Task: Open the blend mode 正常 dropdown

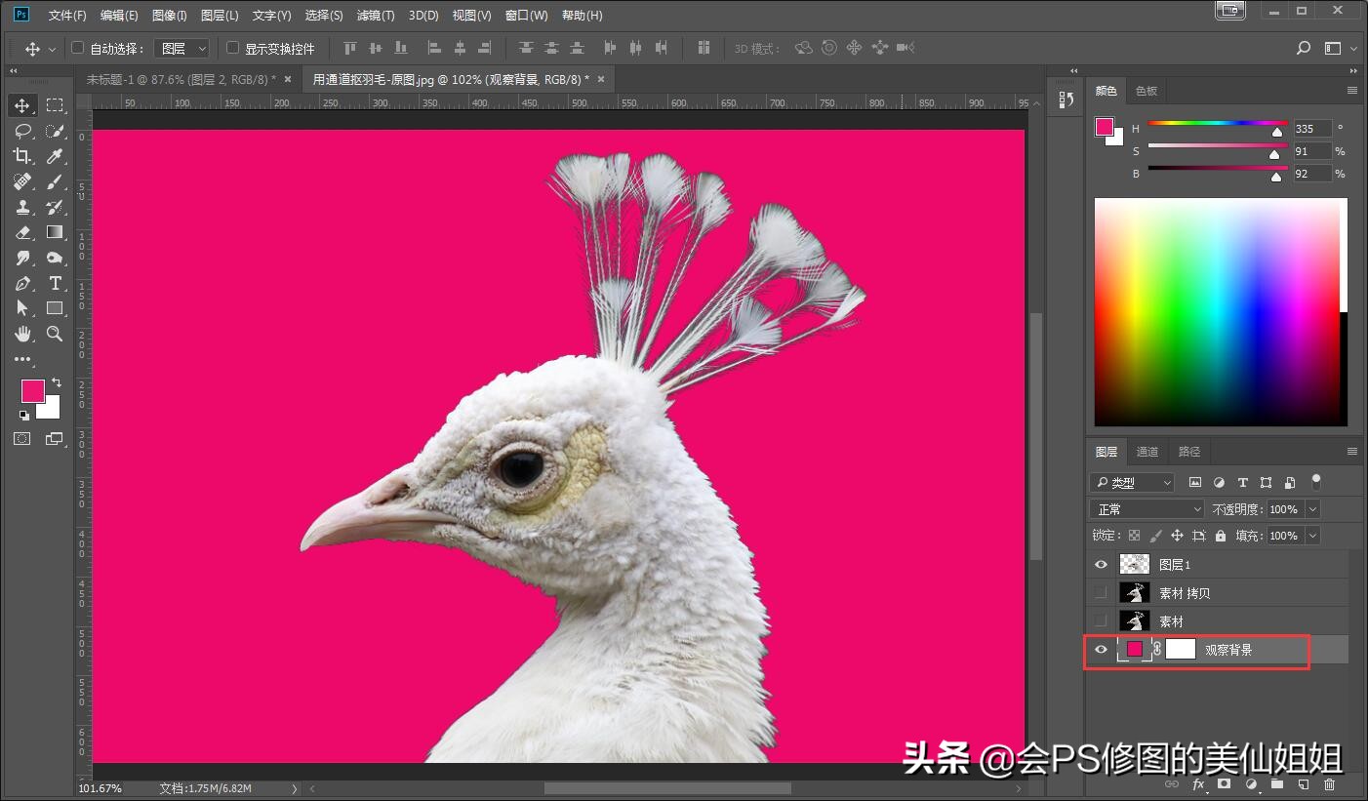Action: pos(1147,509)
